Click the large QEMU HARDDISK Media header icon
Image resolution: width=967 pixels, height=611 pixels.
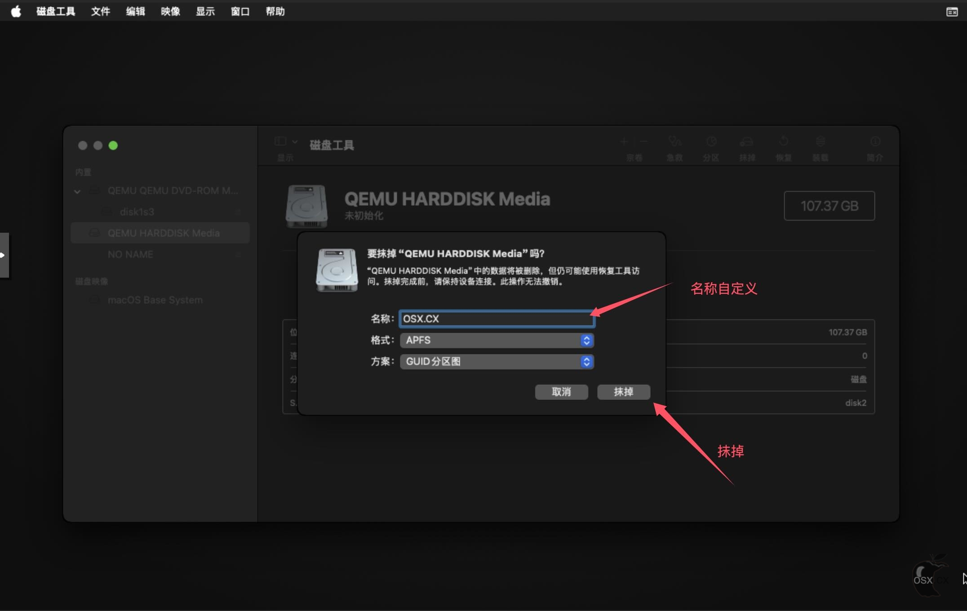[306, 207]
